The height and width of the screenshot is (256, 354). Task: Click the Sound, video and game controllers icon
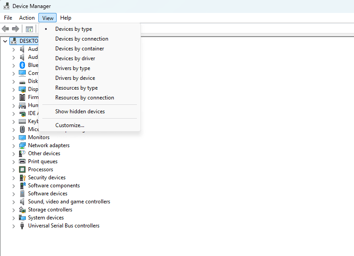(22, 202)
